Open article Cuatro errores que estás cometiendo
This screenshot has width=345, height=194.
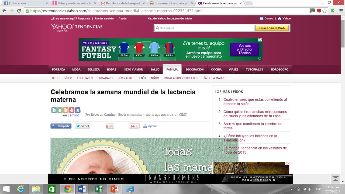tap(255, 102)
